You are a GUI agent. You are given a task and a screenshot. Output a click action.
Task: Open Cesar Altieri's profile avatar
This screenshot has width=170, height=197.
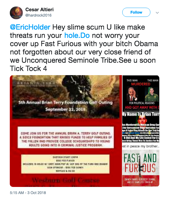tap(16, 13)
